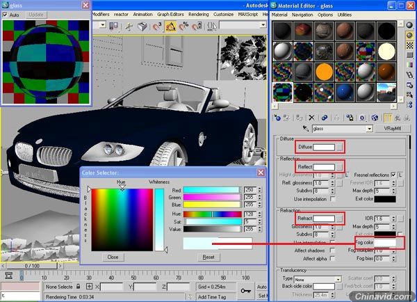Pick material from object eyedropper icon

pyautogui.click(x=306, y=129)
